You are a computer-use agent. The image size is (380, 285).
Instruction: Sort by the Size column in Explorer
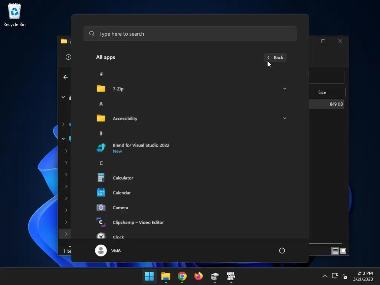330,92
